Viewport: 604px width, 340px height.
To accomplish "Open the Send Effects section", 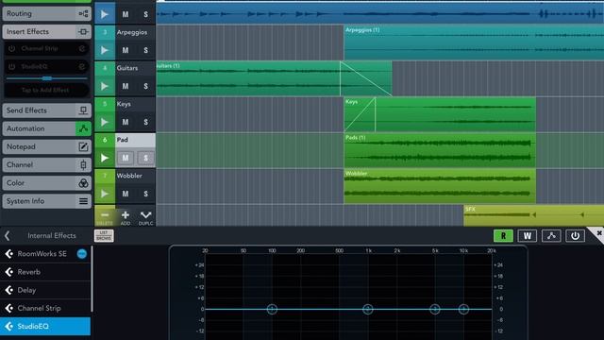I will [x=46, y=110].
